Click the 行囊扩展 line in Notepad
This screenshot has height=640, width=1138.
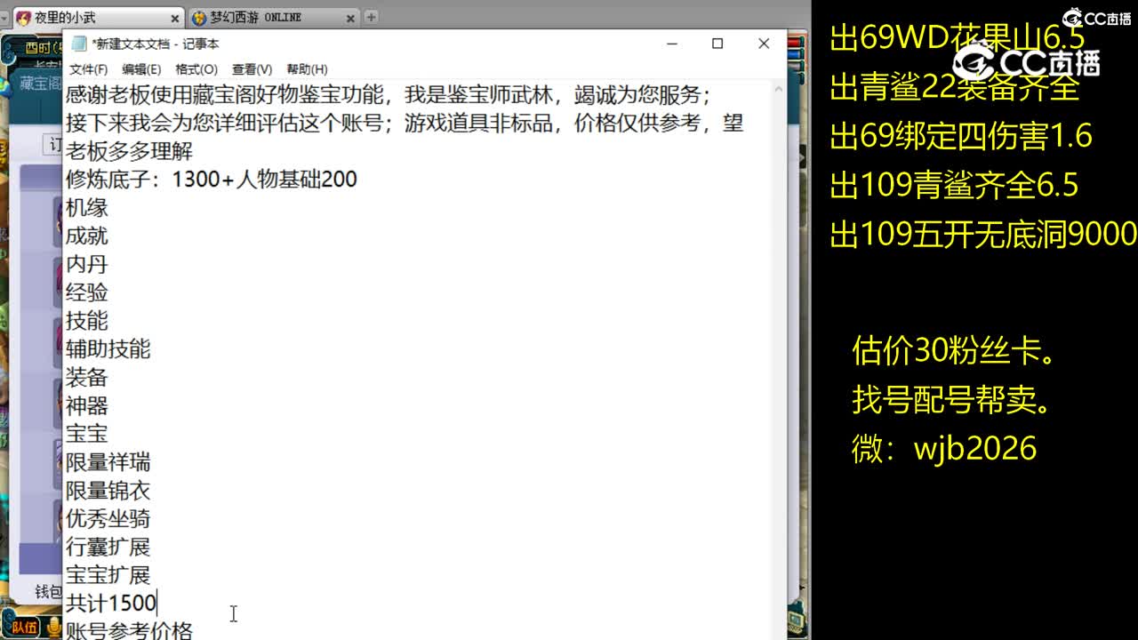pos(108,547)
